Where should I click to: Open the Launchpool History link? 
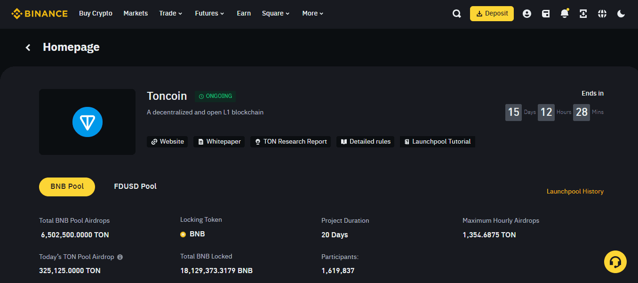[575, 191]
